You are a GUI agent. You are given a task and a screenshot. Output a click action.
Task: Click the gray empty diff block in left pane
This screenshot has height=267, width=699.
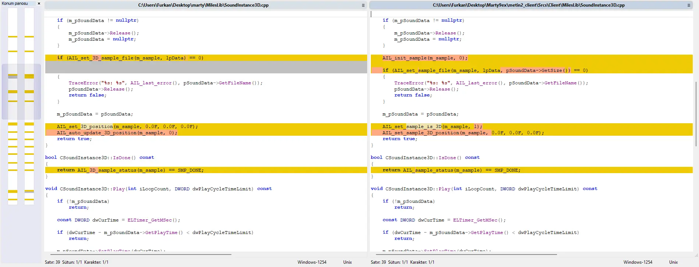tap(206, 67)
